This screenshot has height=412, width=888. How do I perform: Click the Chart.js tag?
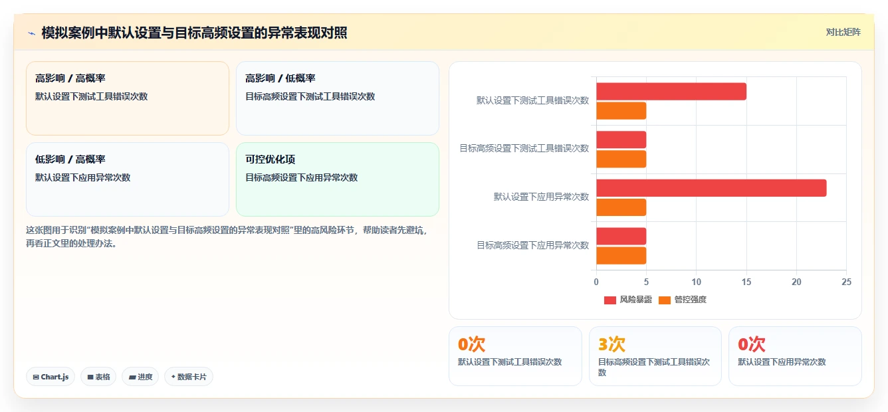pyautogui.click(x=51, y=377)
